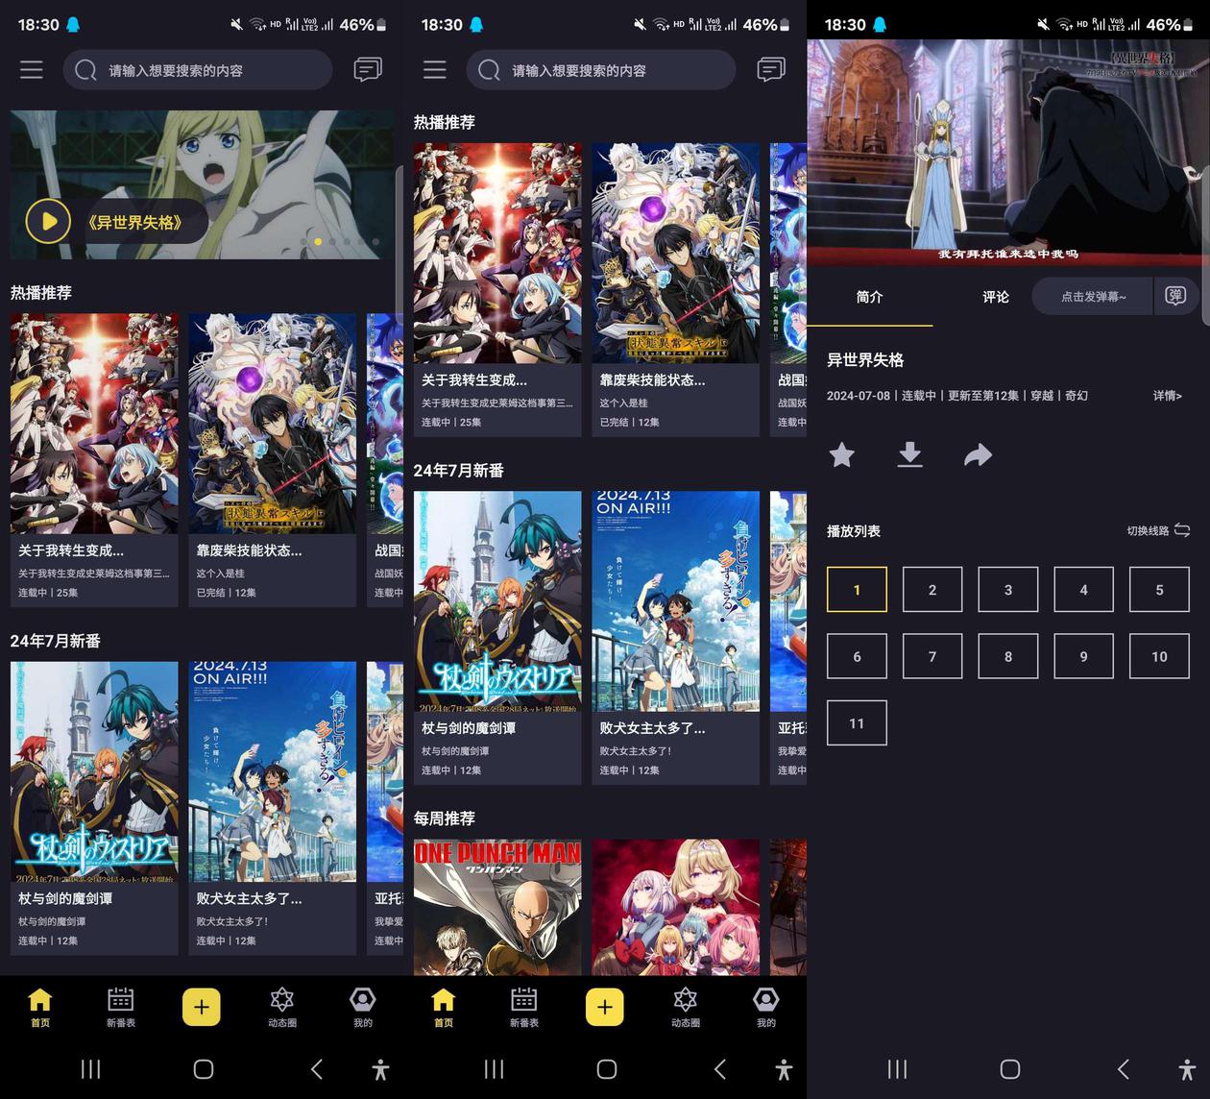Tap episode 11 button

click(x=857, y=723)
